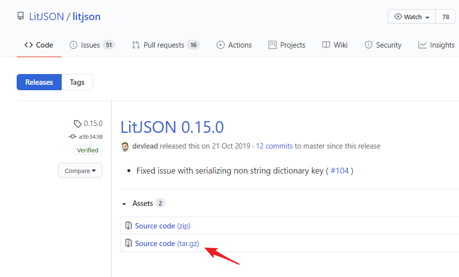This screenshot has height=277, width=459.
Task: Click the repository book icon beside LitJSON
Action: 21,16
